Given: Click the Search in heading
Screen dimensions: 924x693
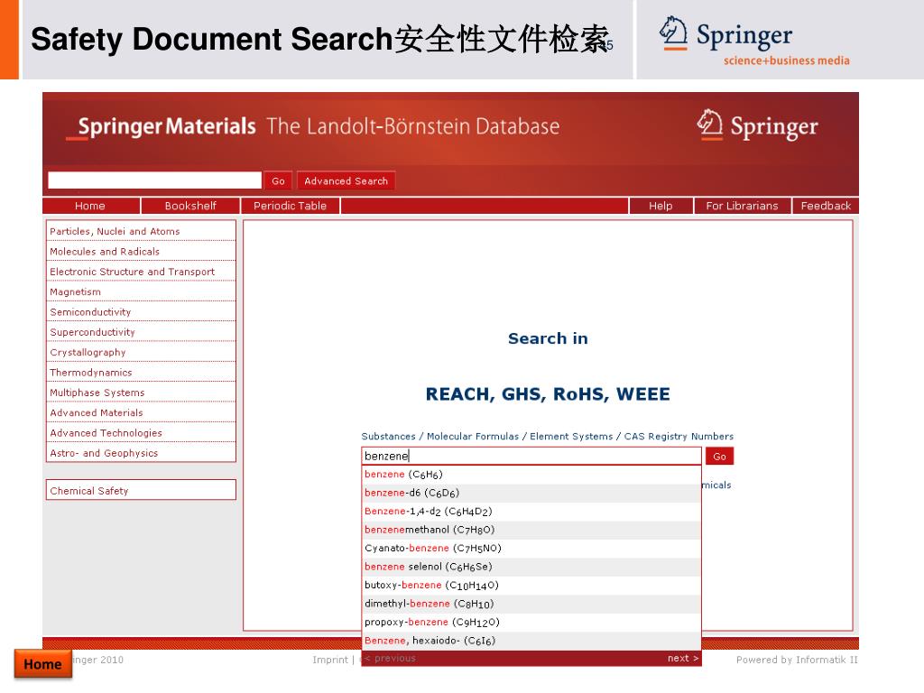Looking at the screenshot, I should click(x=548, y=338).
